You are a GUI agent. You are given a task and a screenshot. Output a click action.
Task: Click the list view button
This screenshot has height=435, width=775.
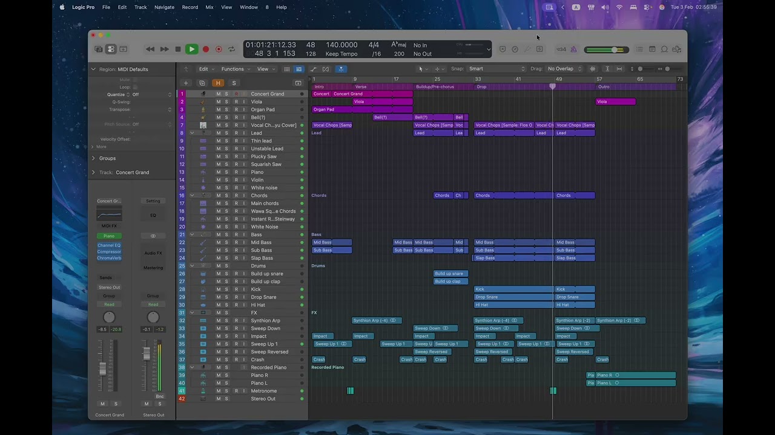pyautogui.click(x=298, y=69)
